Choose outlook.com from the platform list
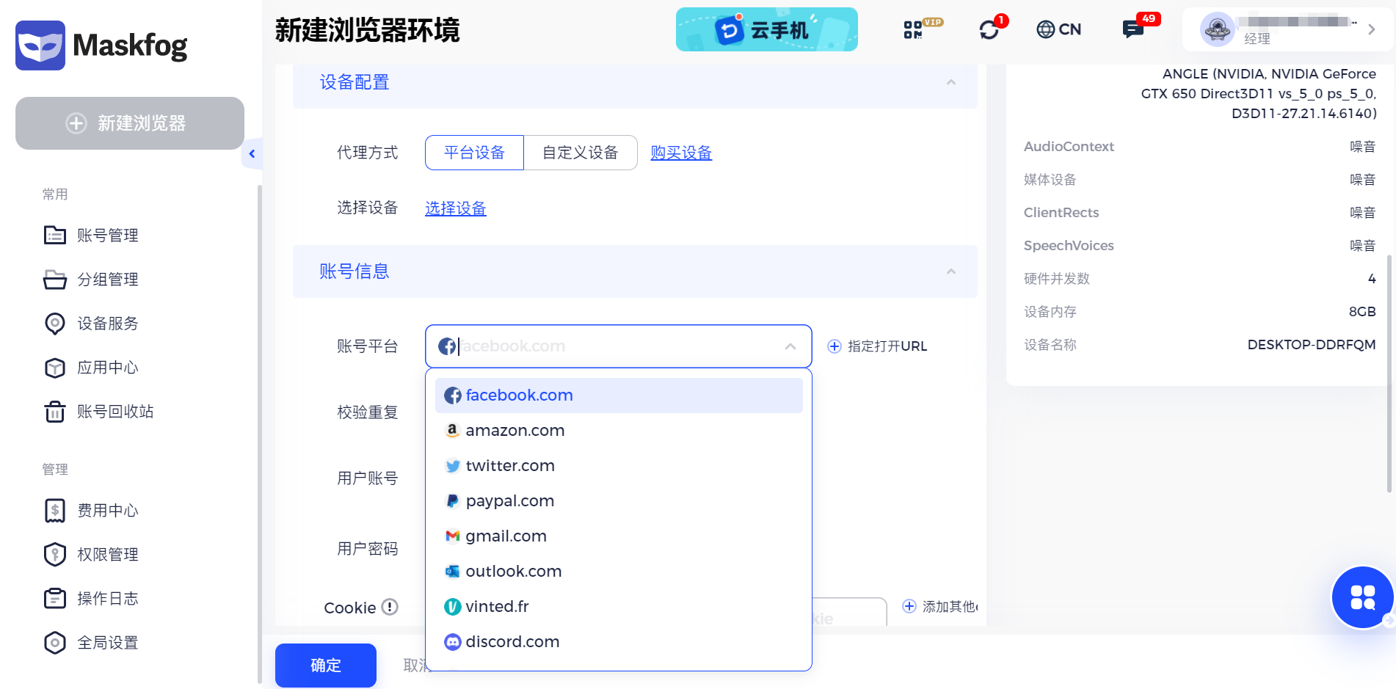The width and height of the screenshot is (1396, 689). coord(619,572)
